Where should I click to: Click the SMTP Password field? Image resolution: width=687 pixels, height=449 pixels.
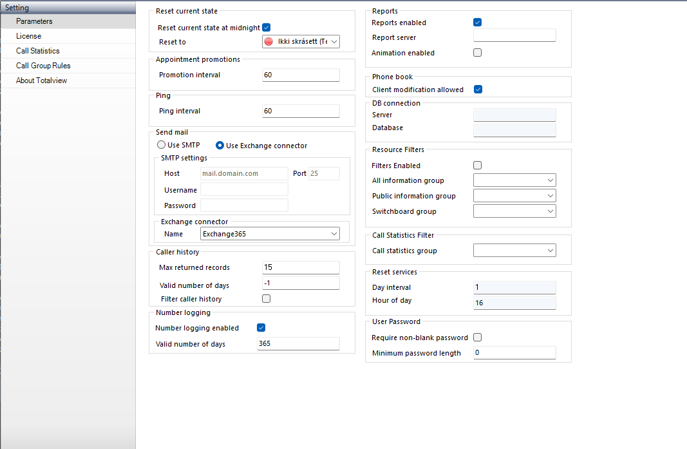[x=244, y=205]
